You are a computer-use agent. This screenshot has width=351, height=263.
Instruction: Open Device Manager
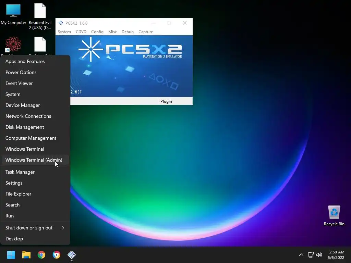click(x=35, y=105)
